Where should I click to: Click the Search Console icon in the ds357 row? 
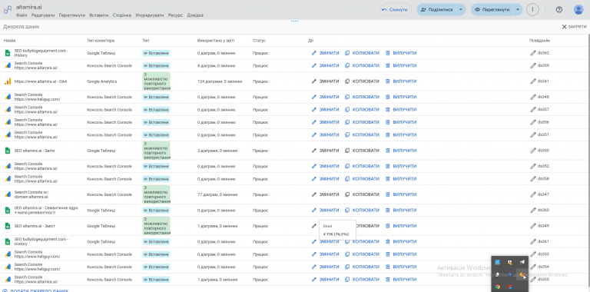pyautogui.click(x=8, y=109)
